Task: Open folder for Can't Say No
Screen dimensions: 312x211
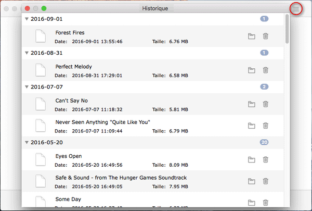Action: coord(252,104)
